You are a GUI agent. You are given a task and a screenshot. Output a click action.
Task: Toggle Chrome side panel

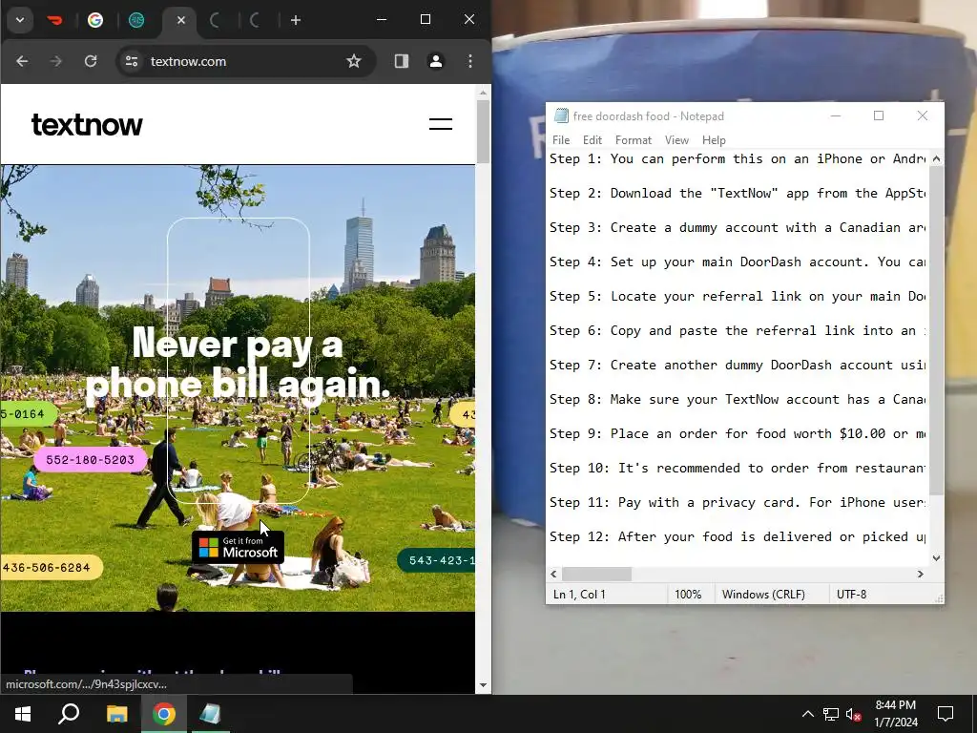click(x=402, y=61)
